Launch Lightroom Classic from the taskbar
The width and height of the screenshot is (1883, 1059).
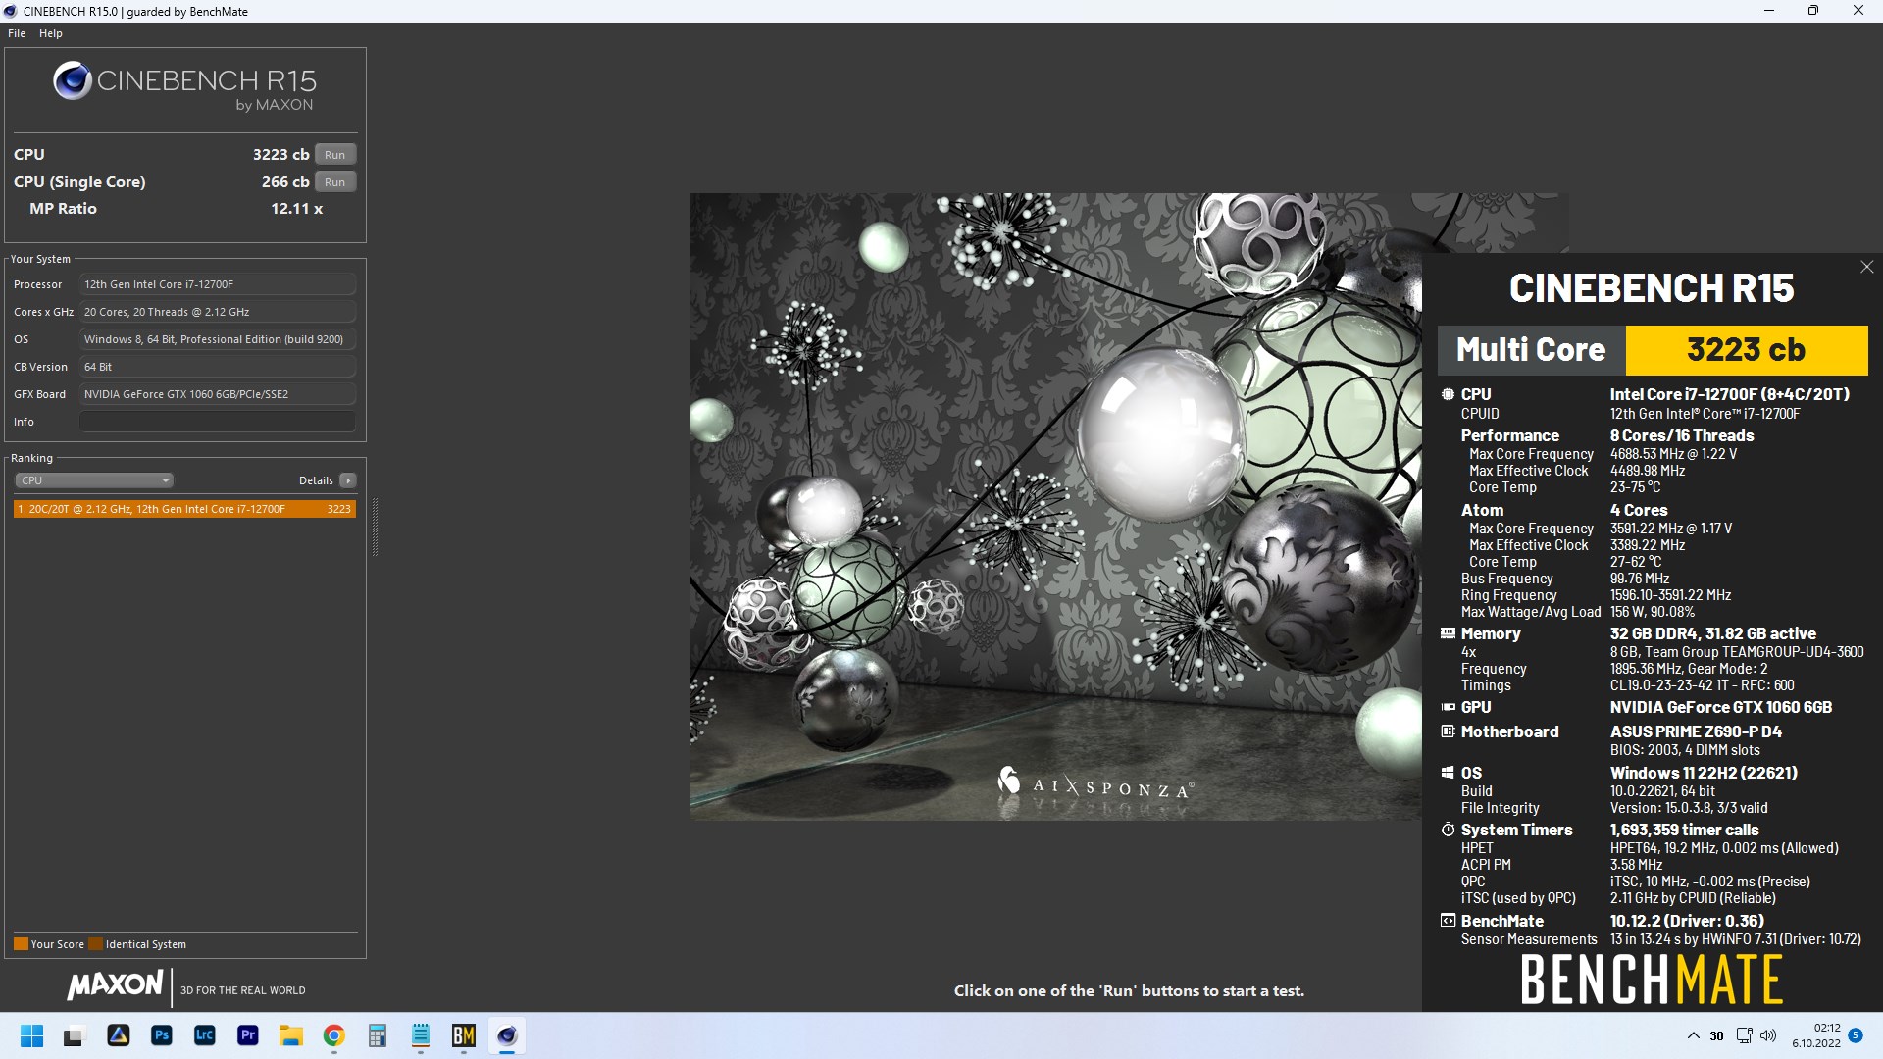(204, 1035)
